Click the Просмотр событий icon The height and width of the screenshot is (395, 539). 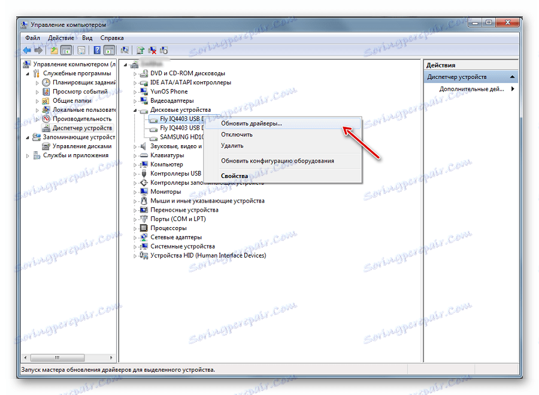point(46,91)
